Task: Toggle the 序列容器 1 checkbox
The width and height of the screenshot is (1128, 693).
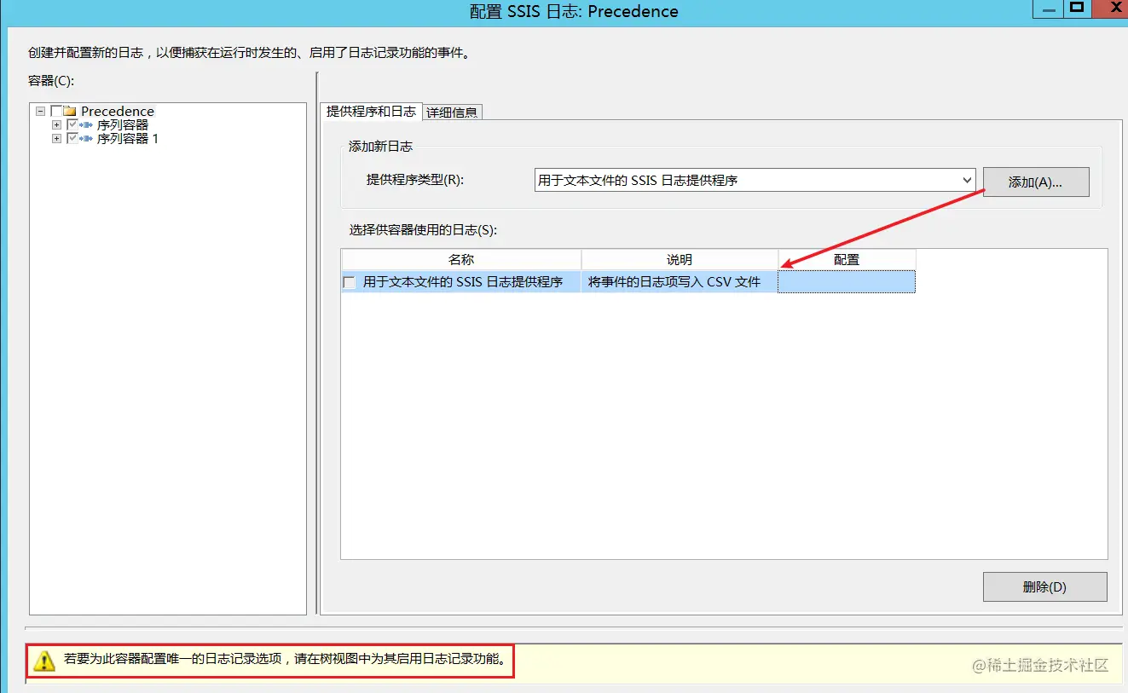Action: point(72,138)
